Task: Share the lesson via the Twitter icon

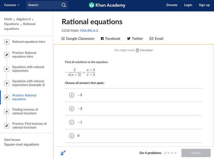Action: click(128, 38)
